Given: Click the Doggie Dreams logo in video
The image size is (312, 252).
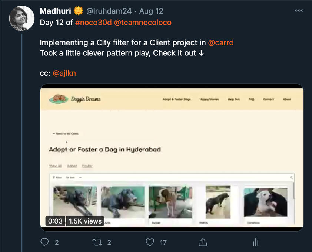Looking at the screenshot, I should click(75, 99).
